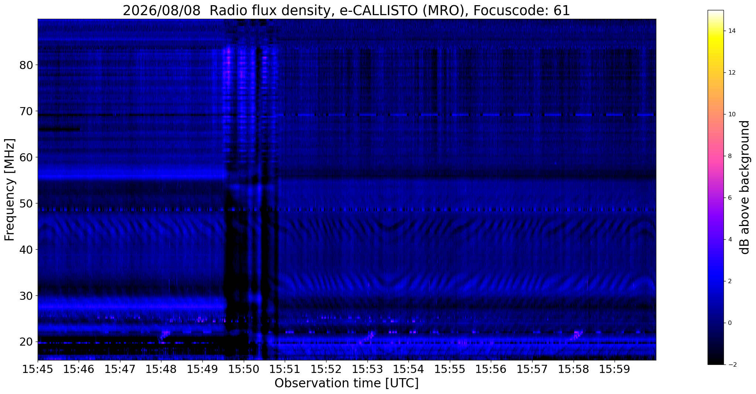Click the 8 dB colorbar tick label
The width and height of the screenshot is (756, 394).
[x=729, y=156]
